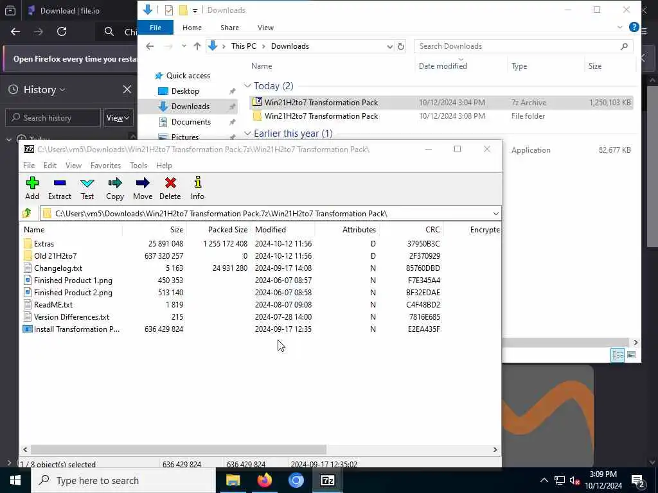Select the Win21H2to7 Transformation Pack folder

[x=441, y=116]
